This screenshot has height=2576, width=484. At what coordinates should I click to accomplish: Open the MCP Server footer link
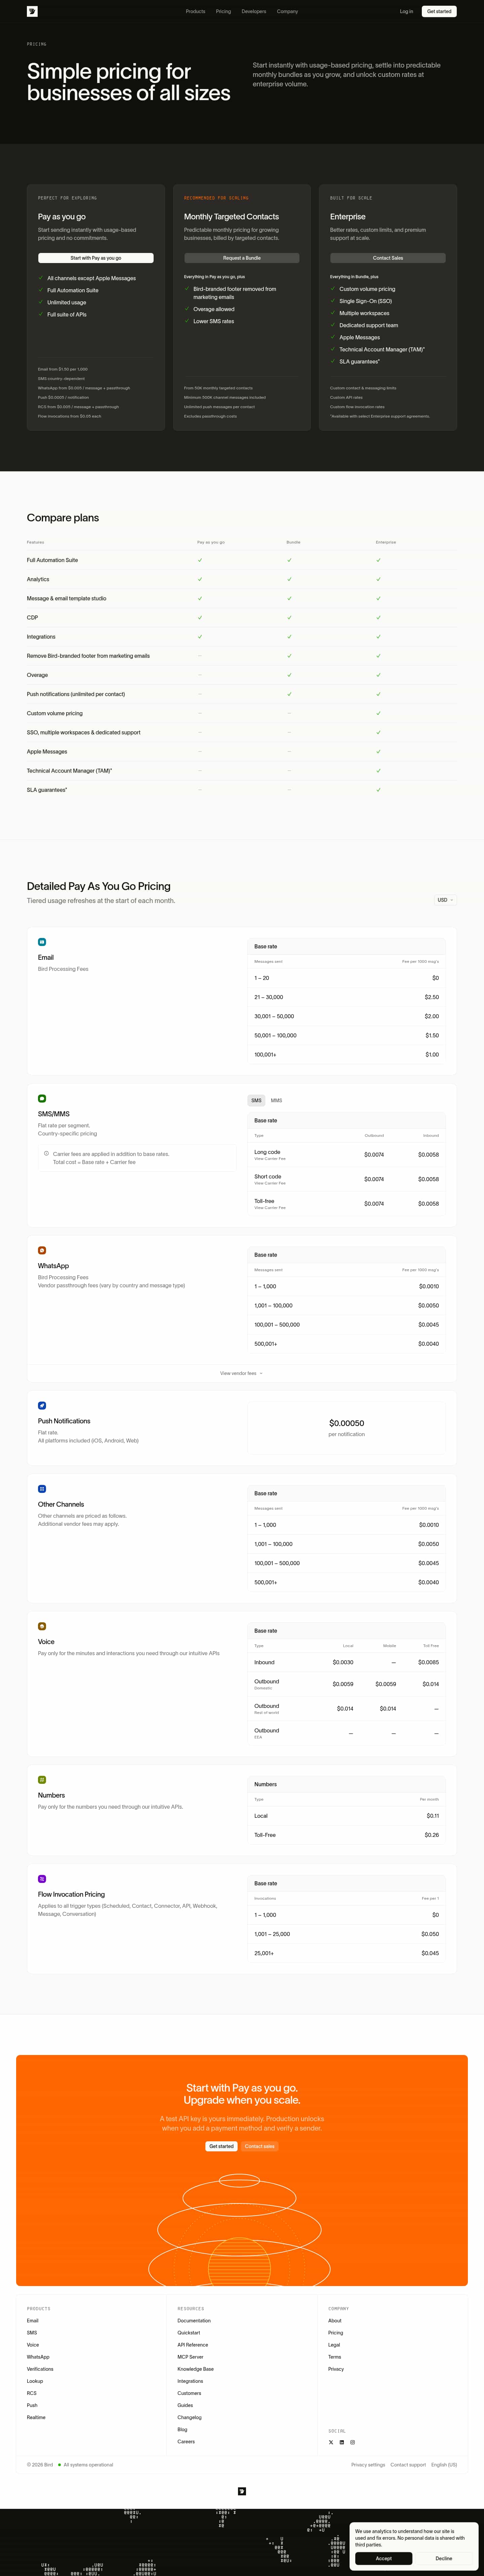click(190, 2357)
